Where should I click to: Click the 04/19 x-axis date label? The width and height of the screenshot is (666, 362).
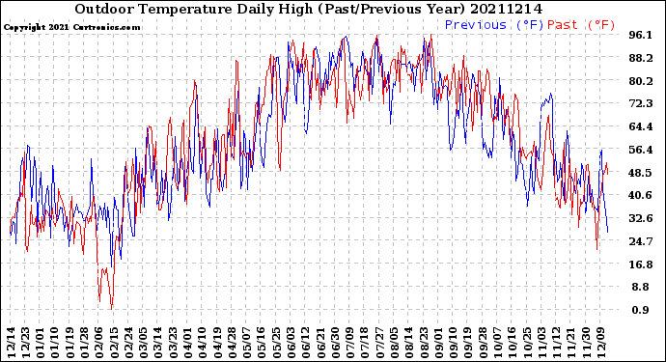(216, 343)
